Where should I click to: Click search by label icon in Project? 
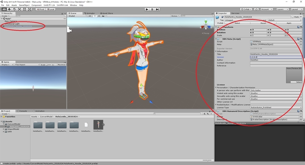point(208,114)
